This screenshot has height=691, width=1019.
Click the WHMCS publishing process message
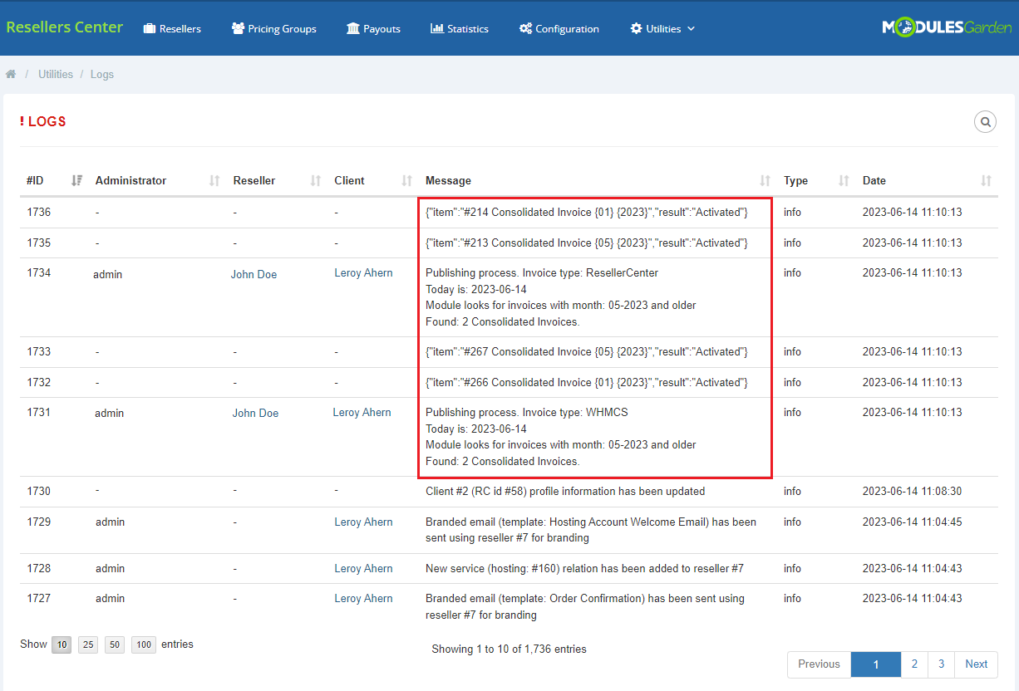(x=561, y=436)
